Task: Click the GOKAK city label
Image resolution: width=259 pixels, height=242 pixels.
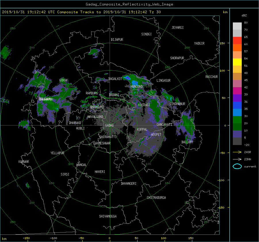Action: (x=64, y=80)
